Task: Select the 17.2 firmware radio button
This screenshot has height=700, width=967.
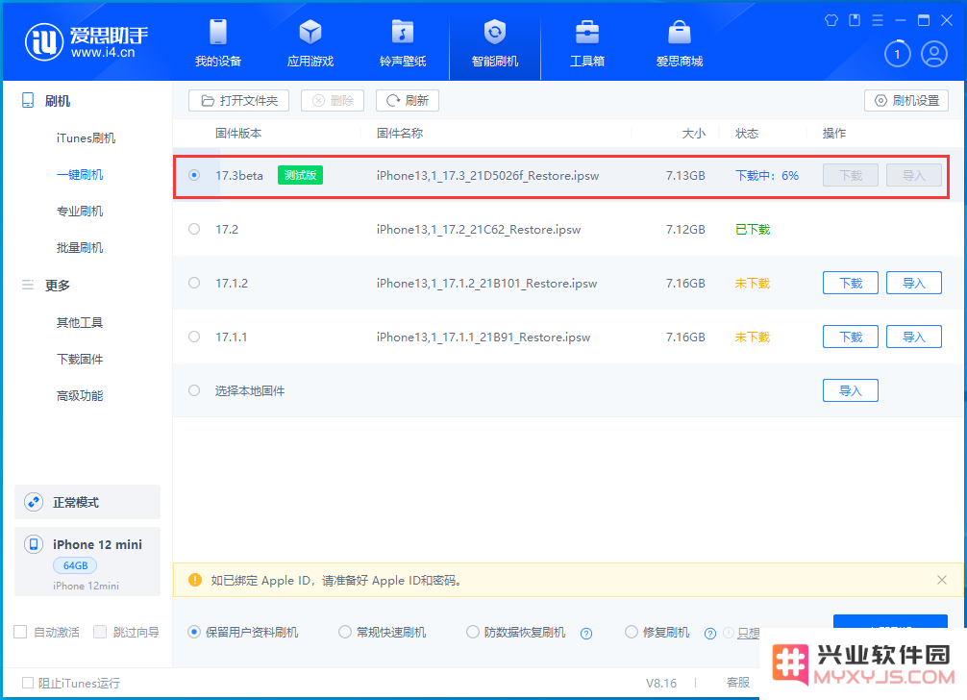Action: tap(194, 230)
